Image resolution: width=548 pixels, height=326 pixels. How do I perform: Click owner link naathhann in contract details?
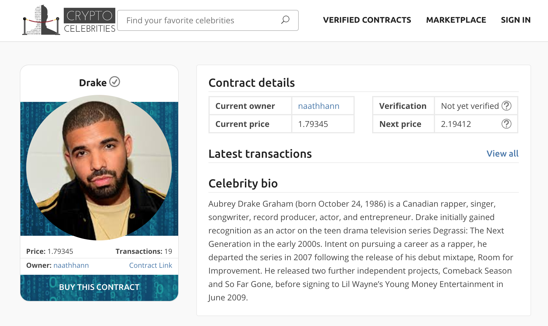pyautogui.click(x=319, y=106)
